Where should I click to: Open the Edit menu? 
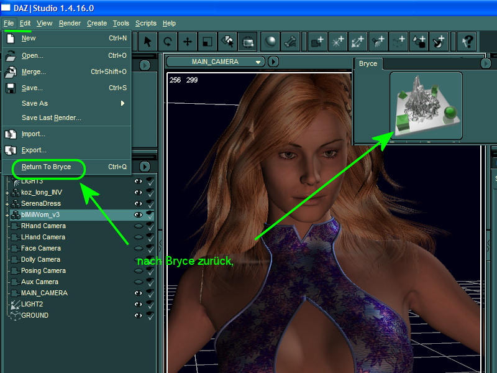(25, 24)
